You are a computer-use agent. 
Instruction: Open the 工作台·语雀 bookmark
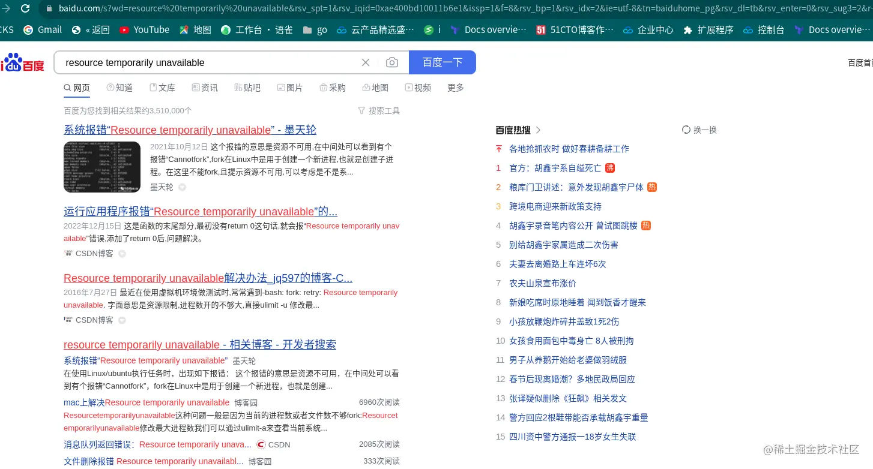256,29
